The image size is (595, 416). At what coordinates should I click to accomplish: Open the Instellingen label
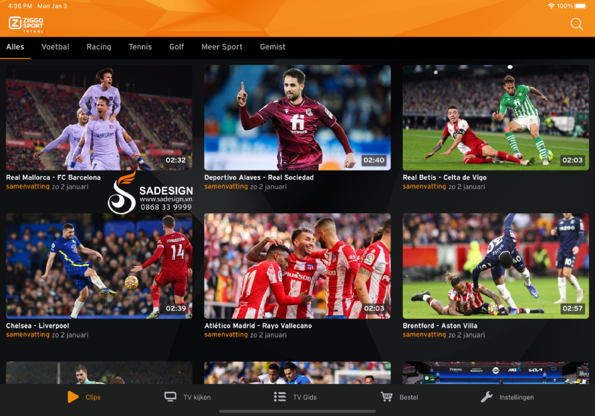click(517, 397)
